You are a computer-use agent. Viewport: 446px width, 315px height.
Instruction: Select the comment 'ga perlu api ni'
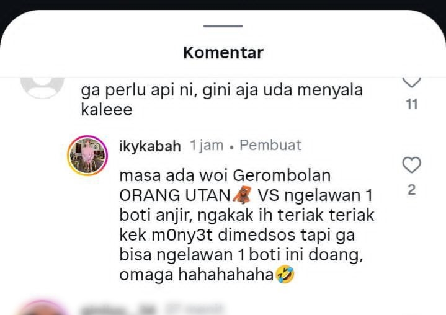tap(222, 100)
